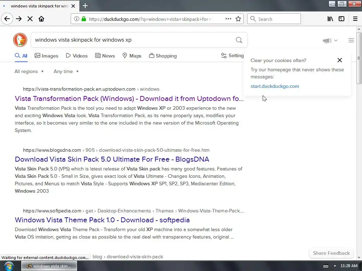Click the uptodown.com result URL
This screenshot has height=271, width=362.
tap(91, 89)
